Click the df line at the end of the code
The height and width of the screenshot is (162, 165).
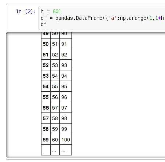coord(44,24)
